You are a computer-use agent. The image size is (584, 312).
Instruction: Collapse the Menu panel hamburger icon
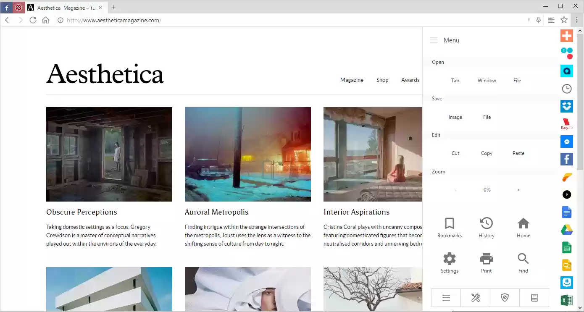click(434, 40)
